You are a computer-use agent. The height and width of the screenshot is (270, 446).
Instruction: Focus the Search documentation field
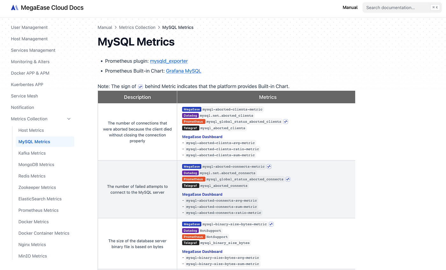pyautogui.click(x=402, y=8)
